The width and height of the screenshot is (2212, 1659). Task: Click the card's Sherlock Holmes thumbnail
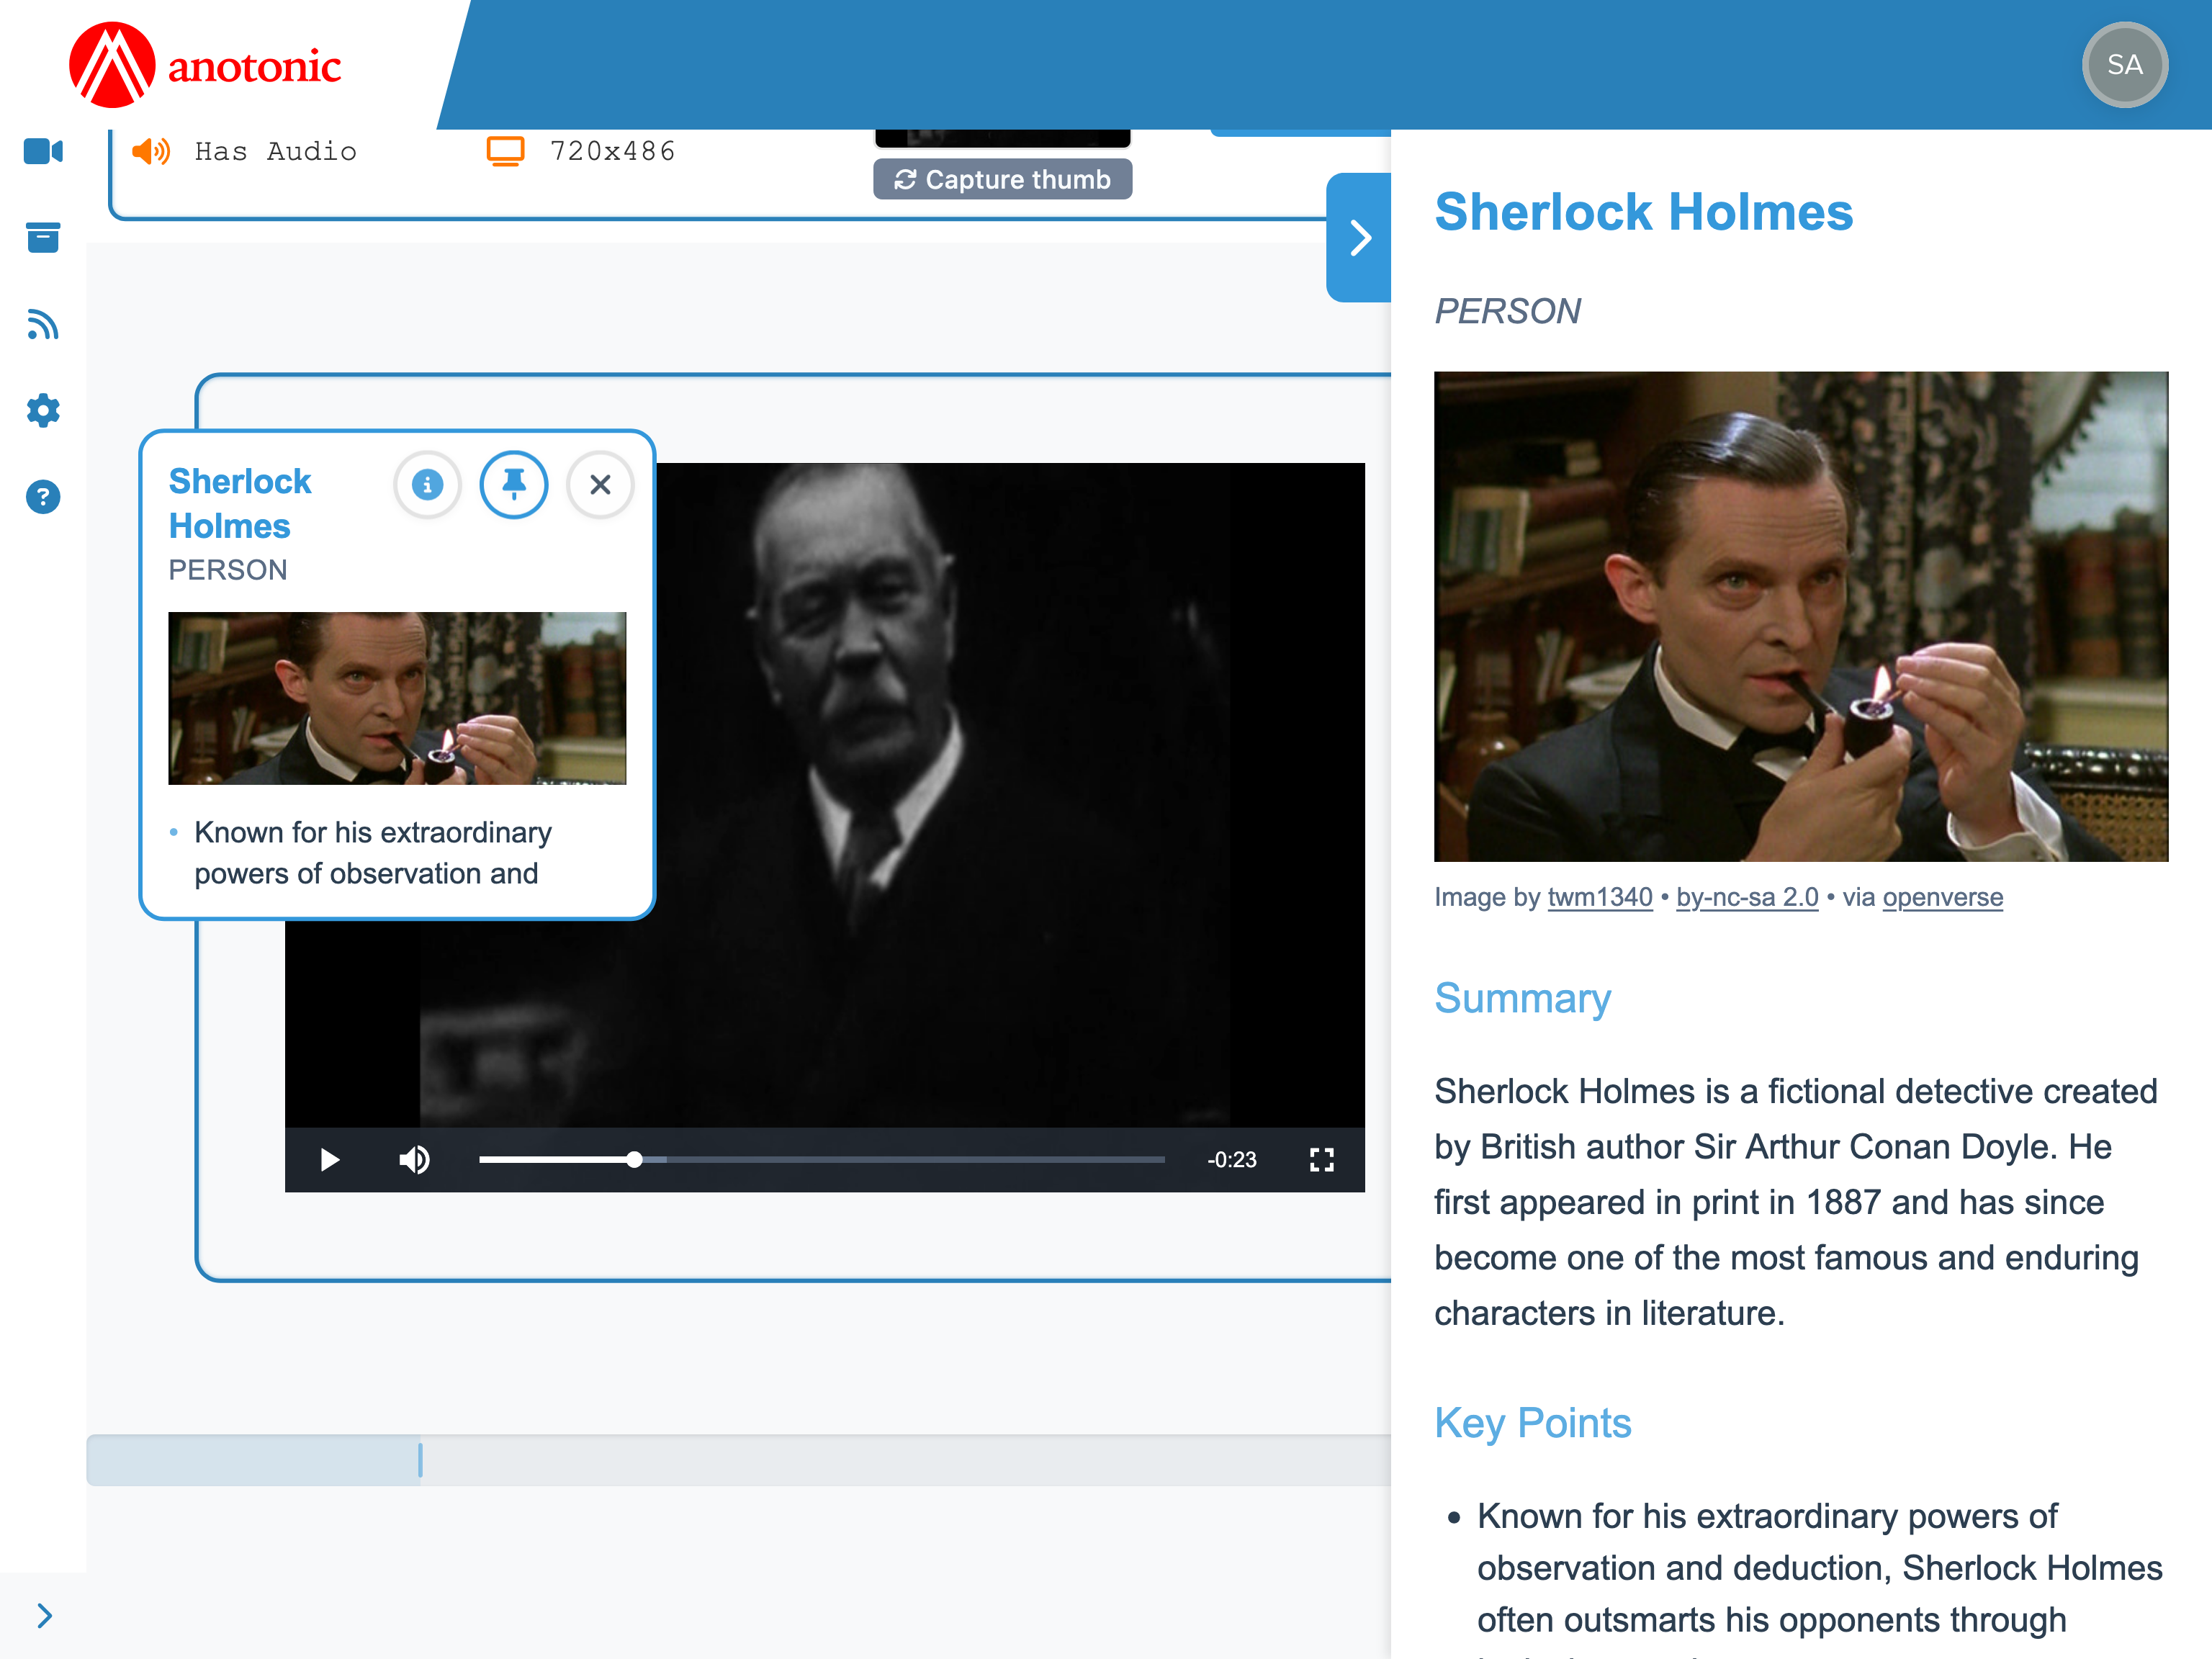(x=397, y=698)
